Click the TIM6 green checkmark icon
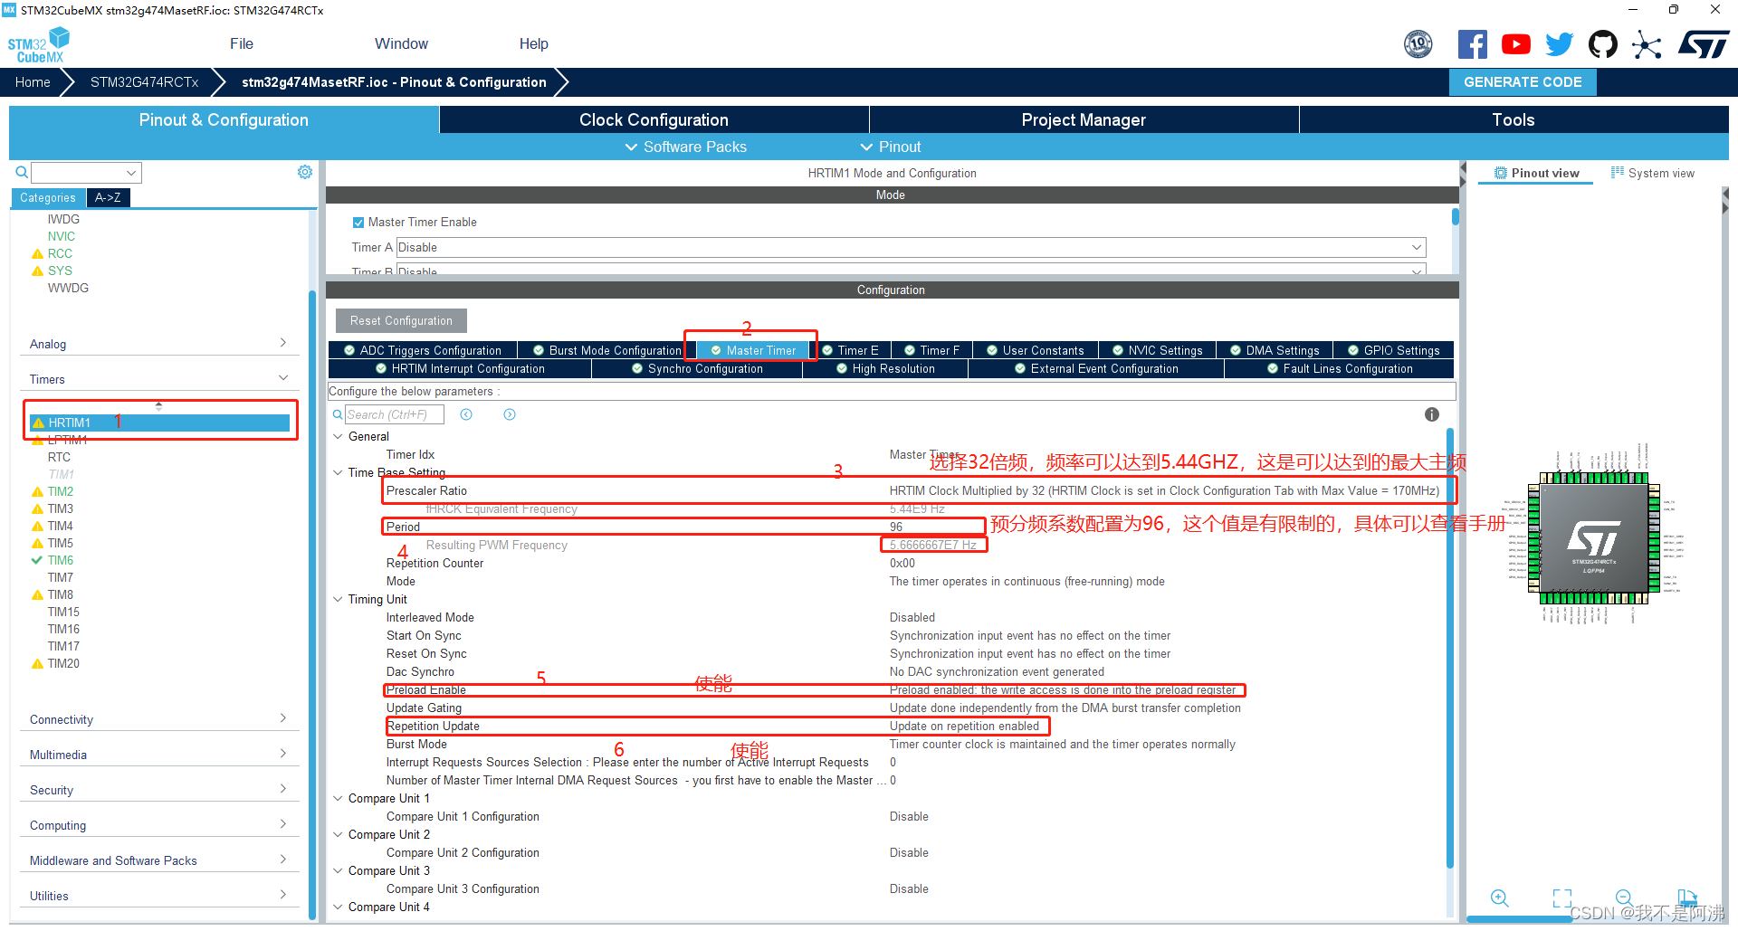Viewport: 1738px width, 931px height. [37, 560]
